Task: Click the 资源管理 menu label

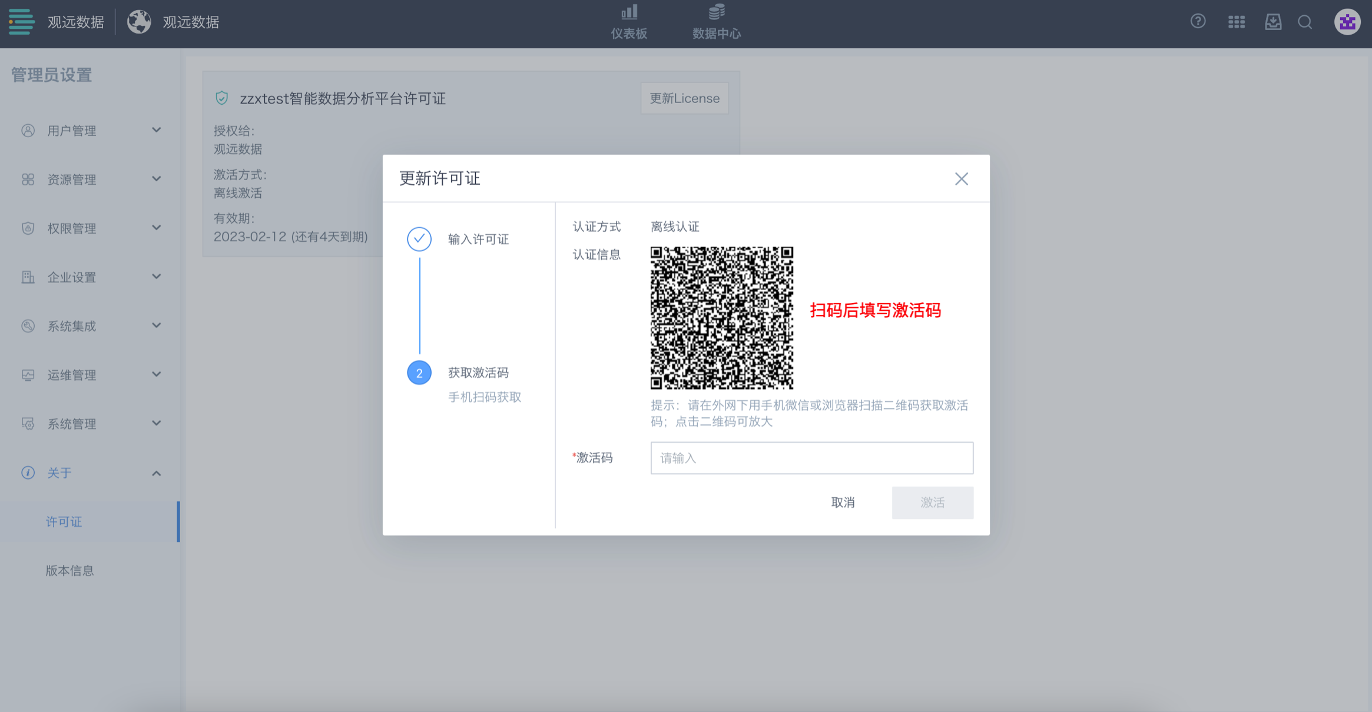Action: 72,179
